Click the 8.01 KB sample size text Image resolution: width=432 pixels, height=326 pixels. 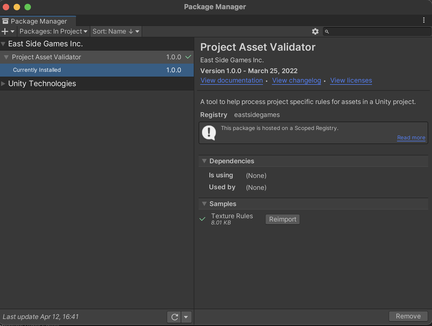click(x=221, y=223)
